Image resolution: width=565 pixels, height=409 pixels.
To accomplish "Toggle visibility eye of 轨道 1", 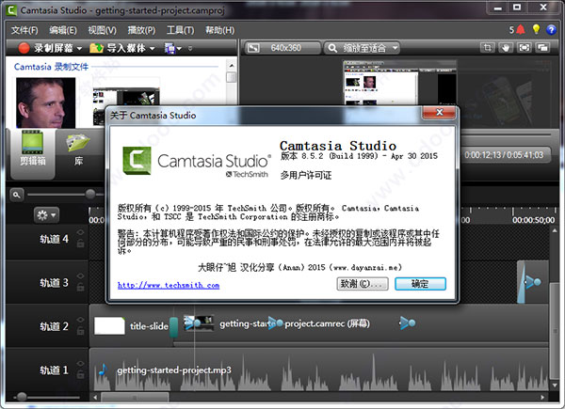I will pos(80,363).
